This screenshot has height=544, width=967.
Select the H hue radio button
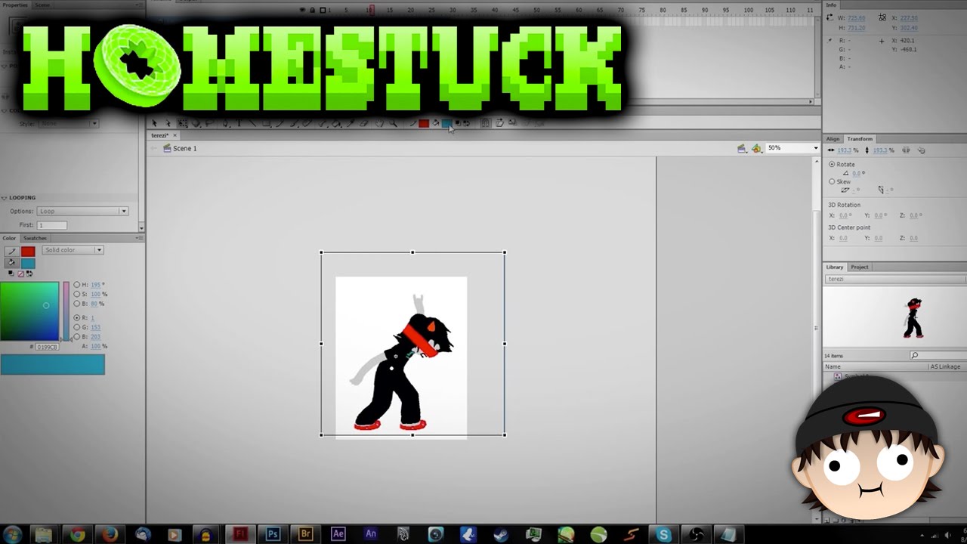77,285
